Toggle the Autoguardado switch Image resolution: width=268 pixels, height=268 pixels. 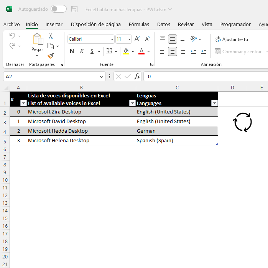click(58, 9)
